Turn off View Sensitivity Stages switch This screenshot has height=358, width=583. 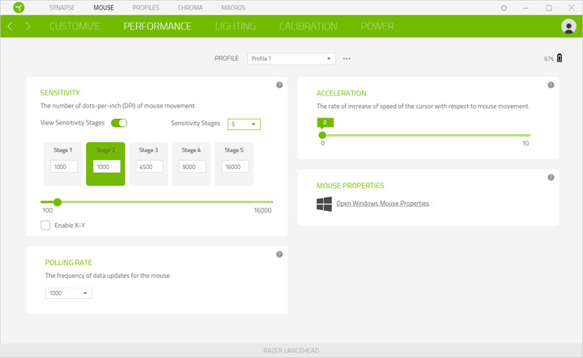pos(119,123)
